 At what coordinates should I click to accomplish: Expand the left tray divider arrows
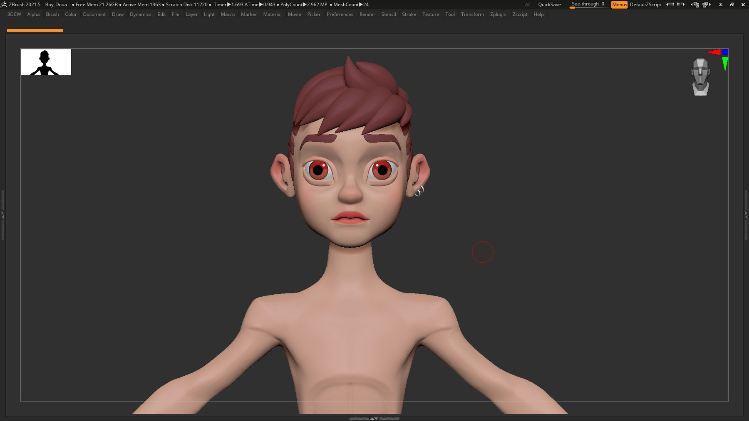click(2, 215)
